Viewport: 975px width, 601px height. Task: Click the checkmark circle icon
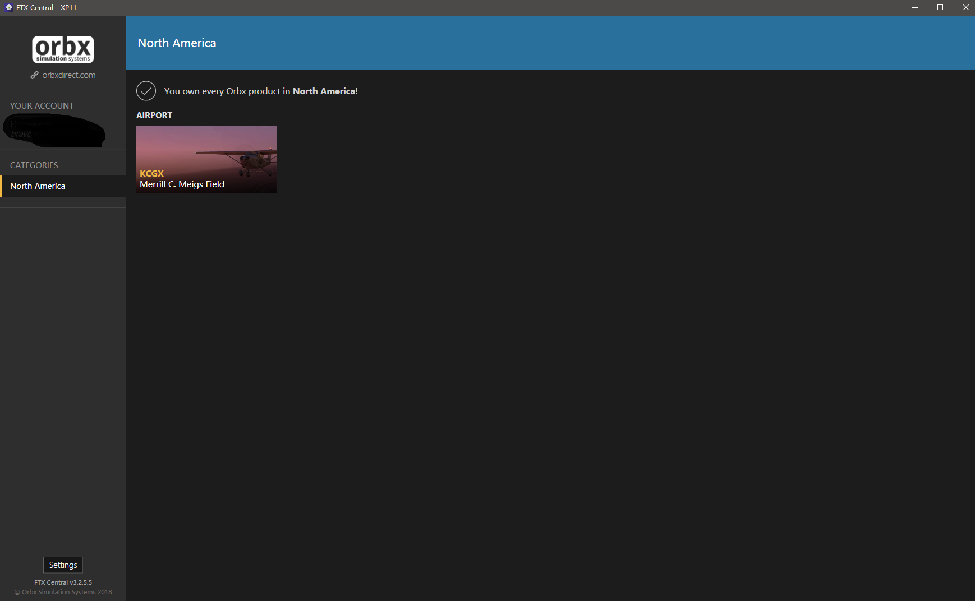(146, 91)
